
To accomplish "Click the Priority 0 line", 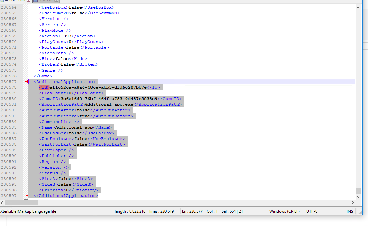I will (x=69, y=190).
